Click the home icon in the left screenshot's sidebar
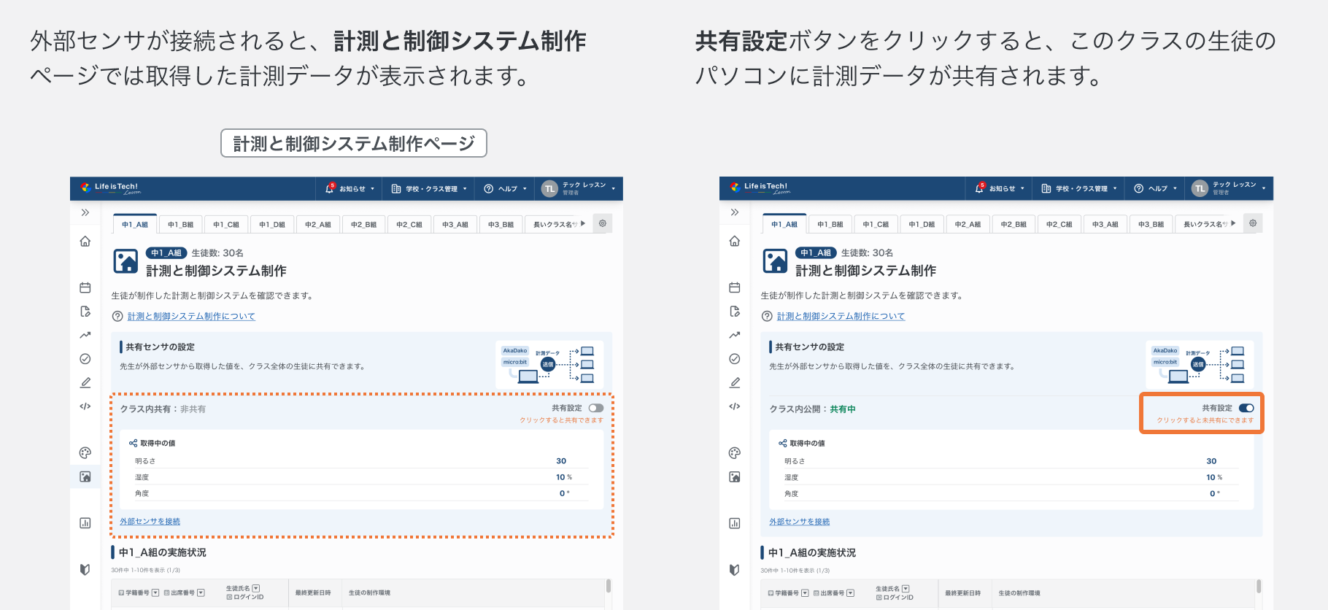1328x610 pixels. 85,242
